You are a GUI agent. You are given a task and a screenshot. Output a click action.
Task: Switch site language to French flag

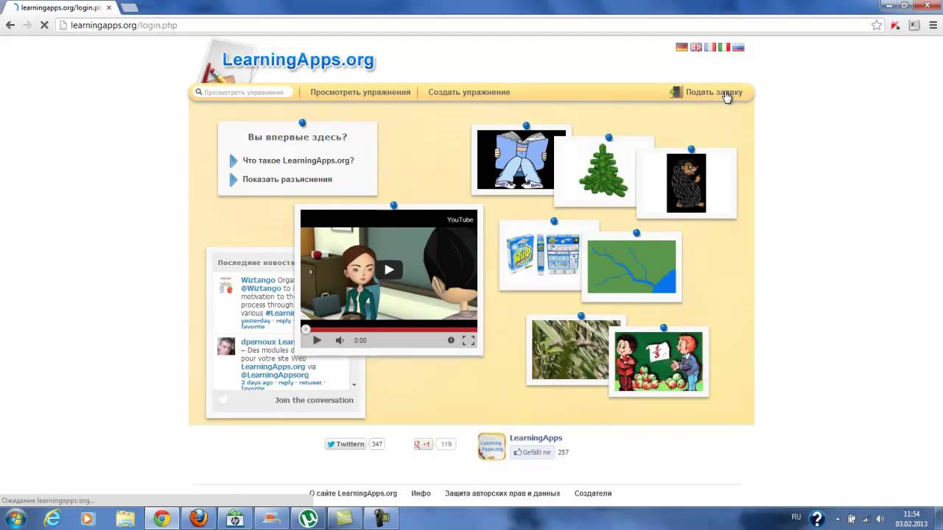[x=709, y=47]
